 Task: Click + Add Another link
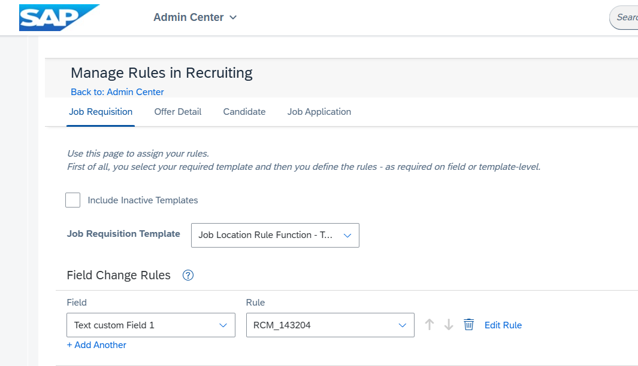tap(96, 345)
